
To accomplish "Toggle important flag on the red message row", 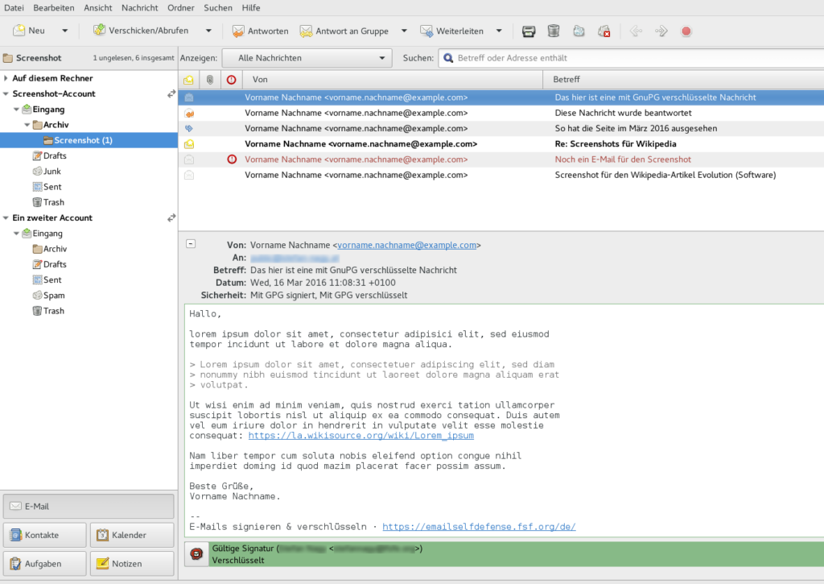I will (232, 159).
